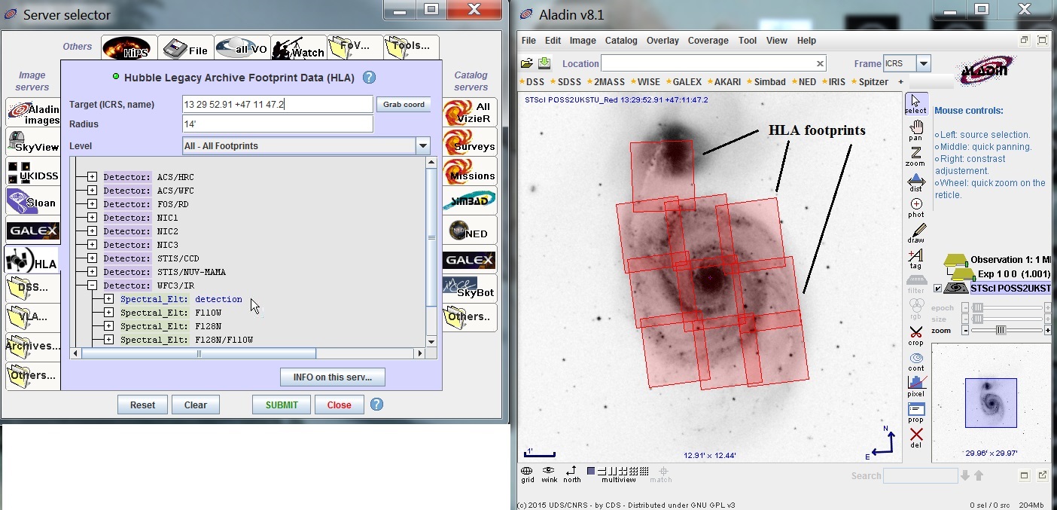Open the Overlay menu

663,41
